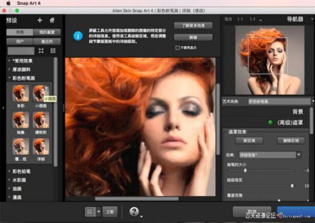315x223 pixels.
Task: Switch presets to grid view icon
Action: coord(52,51)
